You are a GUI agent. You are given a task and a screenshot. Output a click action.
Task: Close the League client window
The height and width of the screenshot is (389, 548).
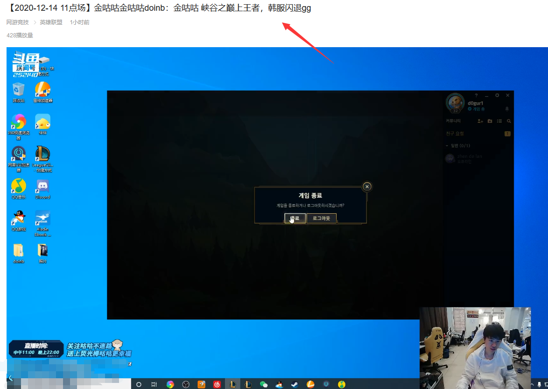coord(508,95)
